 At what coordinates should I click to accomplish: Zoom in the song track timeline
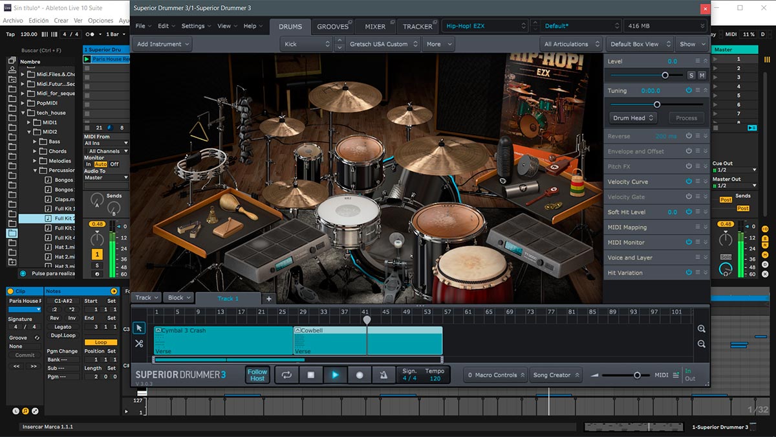(702, 329)
